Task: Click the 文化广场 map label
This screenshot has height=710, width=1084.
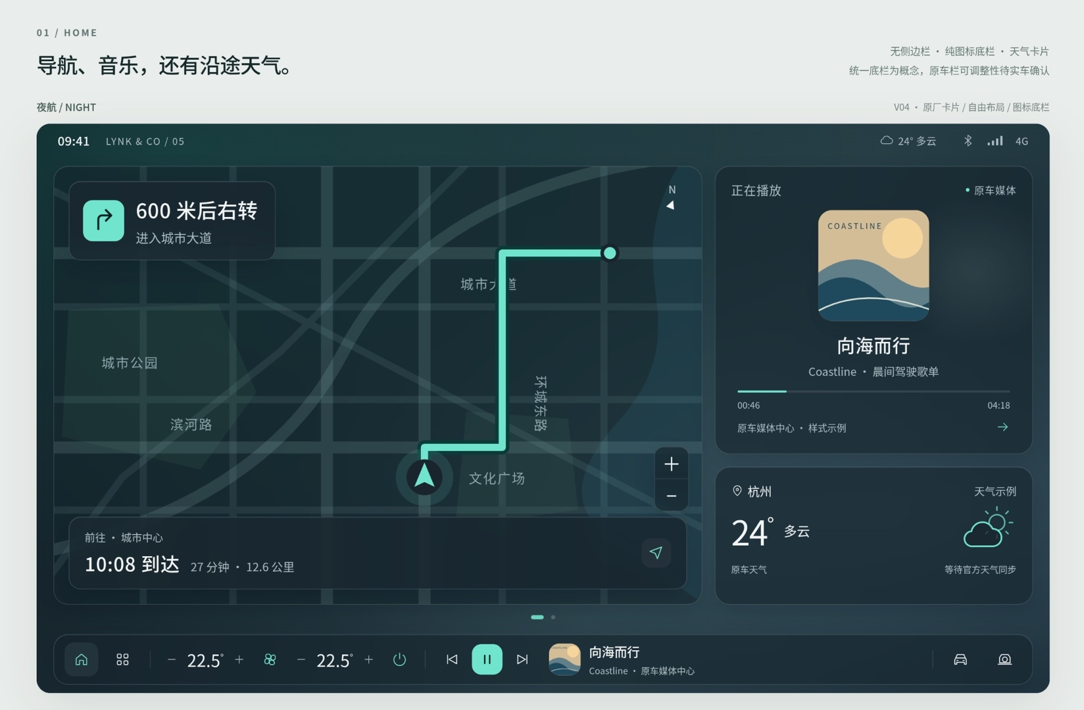Action: (x=497, y=479)
